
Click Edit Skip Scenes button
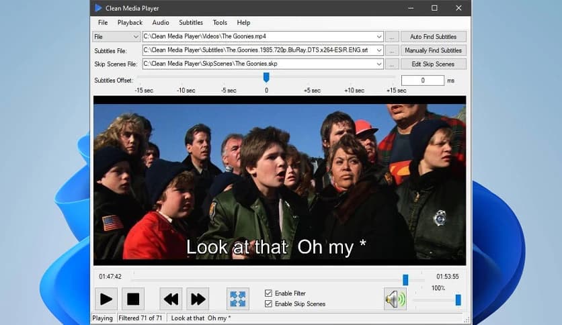pos(434,64)
